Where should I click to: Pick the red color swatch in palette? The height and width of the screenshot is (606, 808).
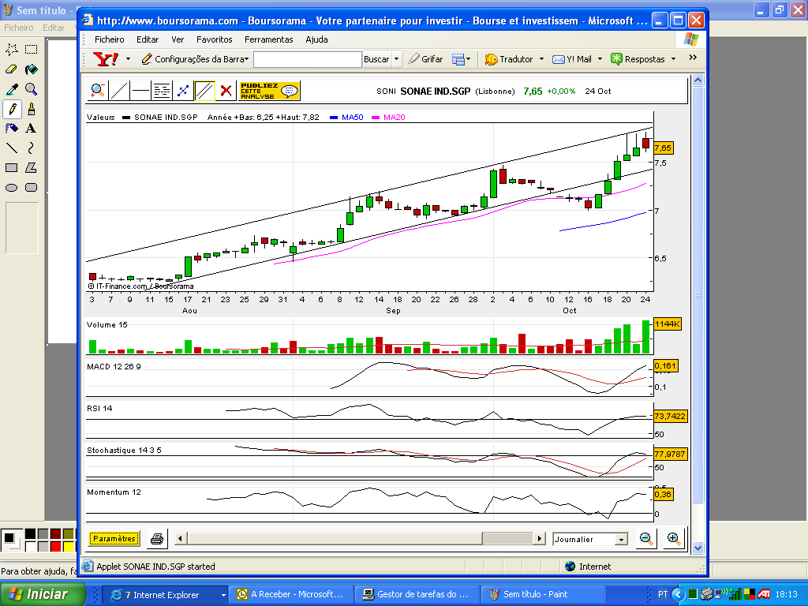[x=56, y=546]
